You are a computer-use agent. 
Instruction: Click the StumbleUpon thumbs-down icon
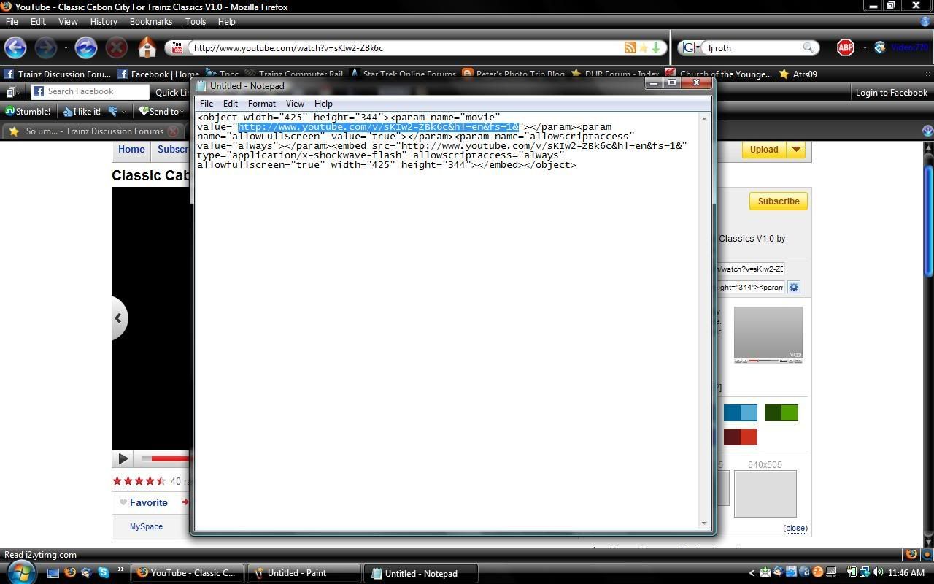coord(113,111)
